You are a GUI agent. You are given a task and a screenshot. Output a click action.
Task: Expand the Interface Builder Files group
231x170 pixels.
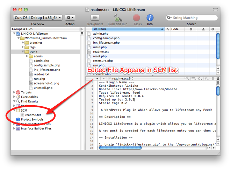14,128
